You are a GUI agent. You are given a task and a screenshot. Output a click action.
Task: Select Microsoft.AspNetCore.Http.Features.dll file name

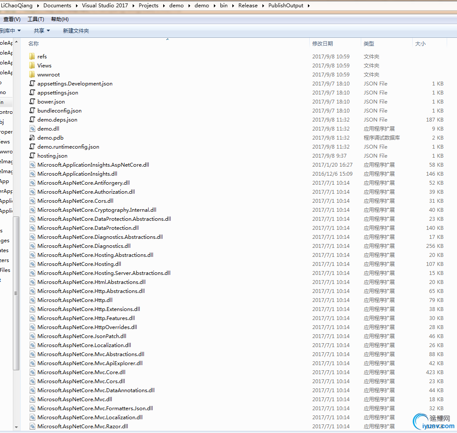[86, 318]
